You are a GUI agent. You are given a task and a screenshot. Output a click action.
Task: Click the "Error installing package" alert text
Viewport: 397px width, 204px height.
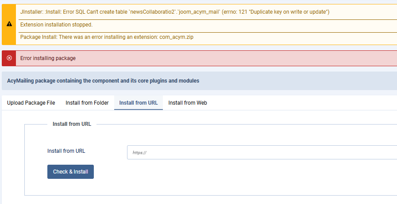pyautogui.click(x=48, y=58)
